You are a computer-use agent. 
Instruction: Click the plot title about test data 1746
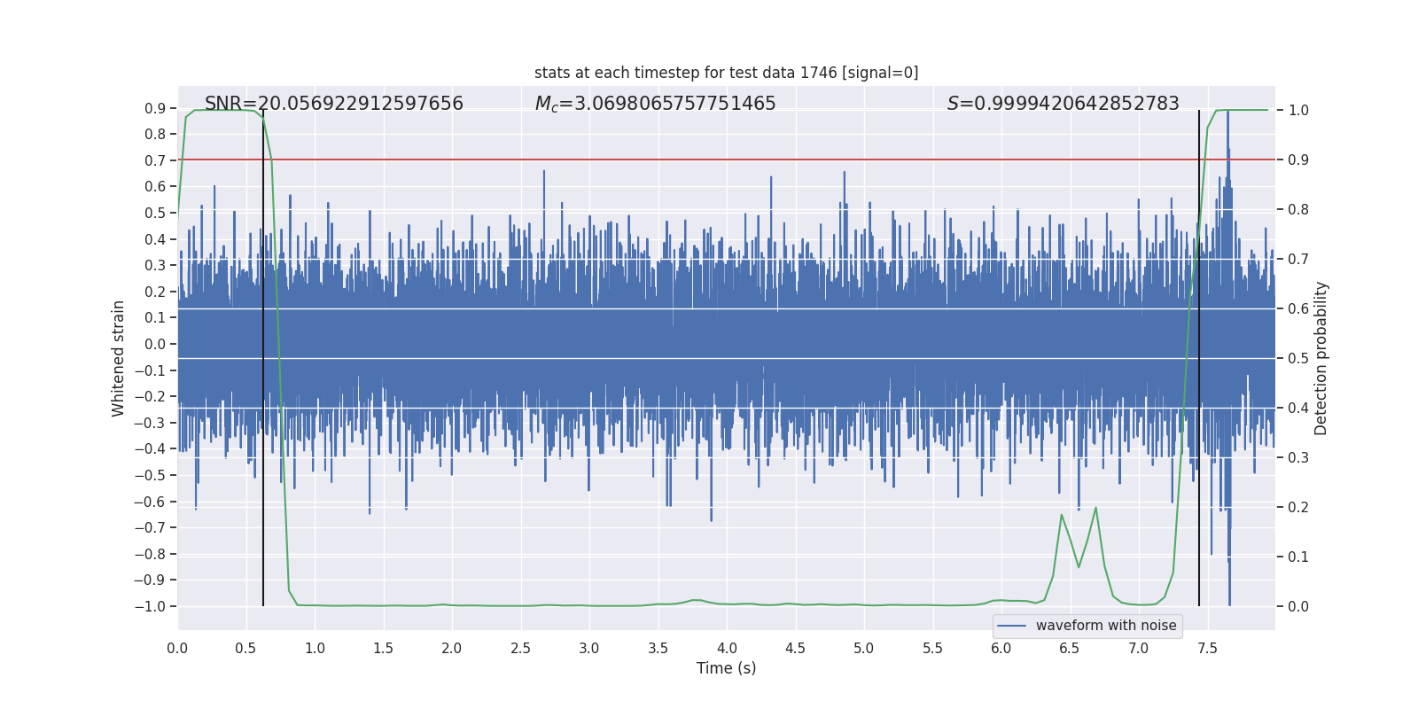coord(726,73)
